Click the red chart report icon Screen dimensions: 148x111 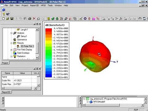coord(70,18)
